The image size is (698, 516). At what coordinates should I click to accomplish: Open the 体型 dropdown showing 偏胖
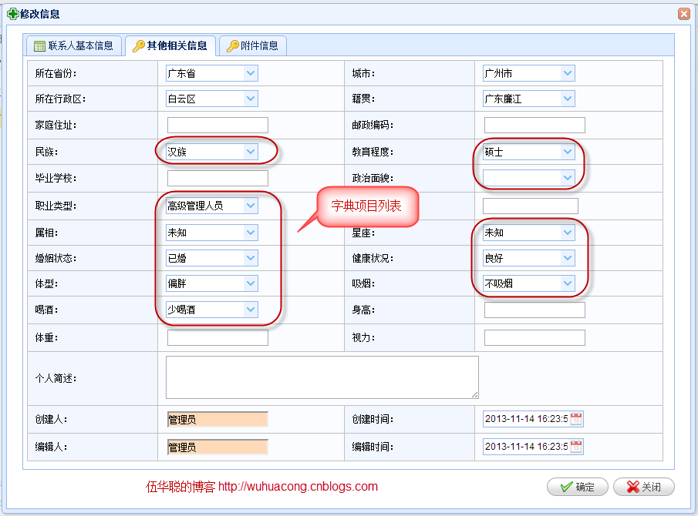(x=251, y=283)
